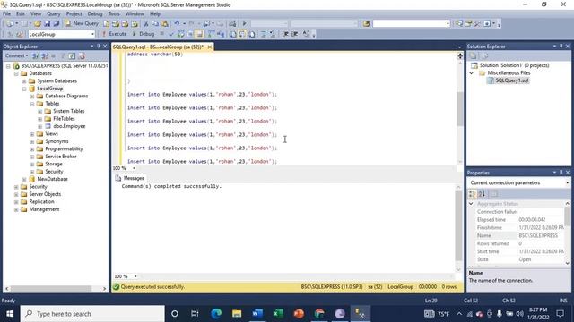Click the New Query toolbar button

(x=82, y=23)
